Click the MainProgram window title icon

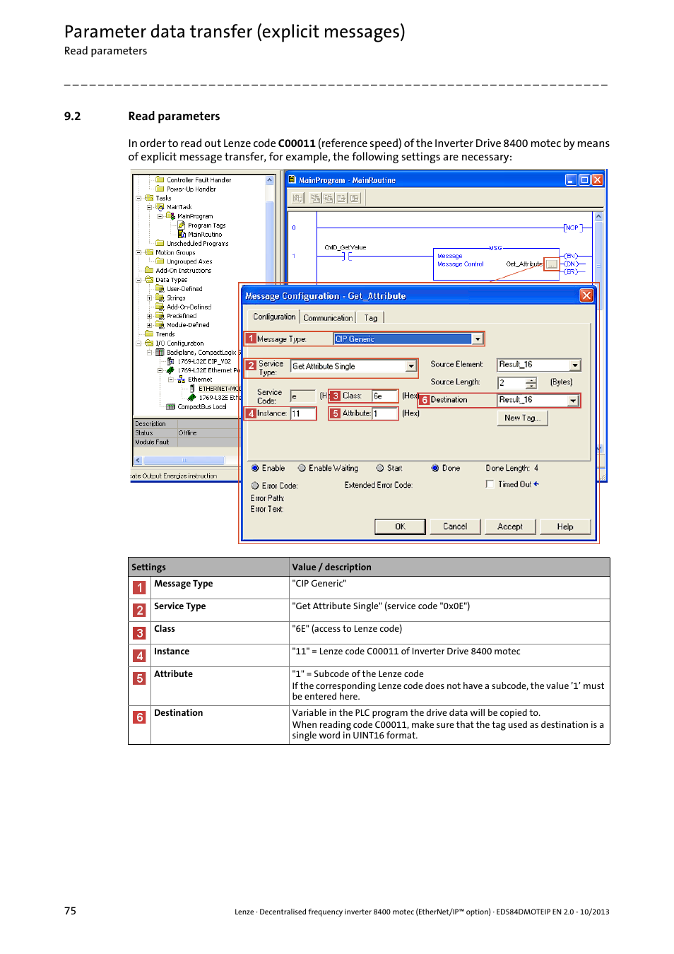click(x=292, y=180)
